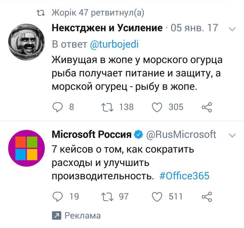Click the retweet icon beside Жорік 47
This screenshot has height=228, width=244.
[39, 13]
